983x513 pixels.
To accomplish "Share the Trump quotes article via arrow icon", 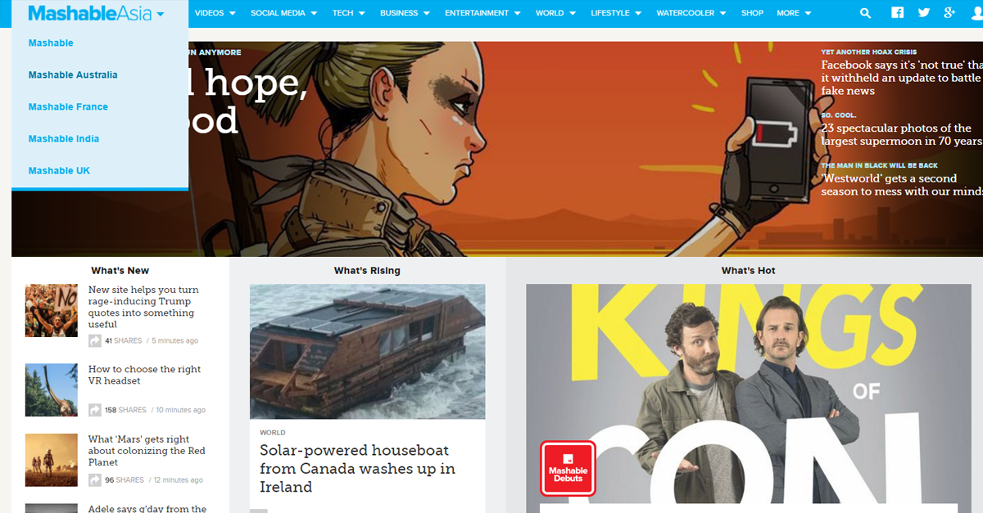I will [95, 340].
